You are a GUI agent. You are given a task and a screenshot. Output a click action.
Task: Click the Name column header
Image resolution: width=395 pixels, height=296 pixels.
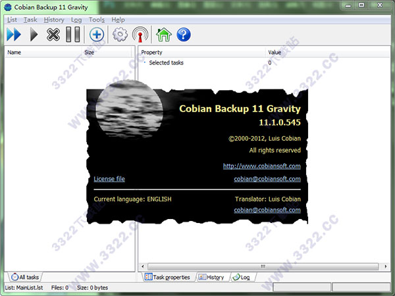click(x=44, y=53)
